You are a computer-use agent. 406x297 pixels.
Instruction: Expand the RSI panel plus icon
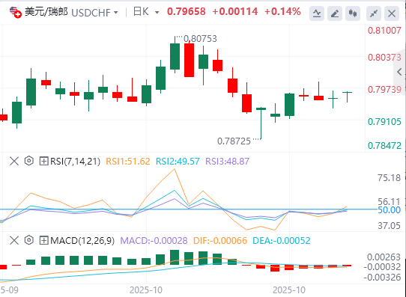pyautogui.click(x=43, y=162)
